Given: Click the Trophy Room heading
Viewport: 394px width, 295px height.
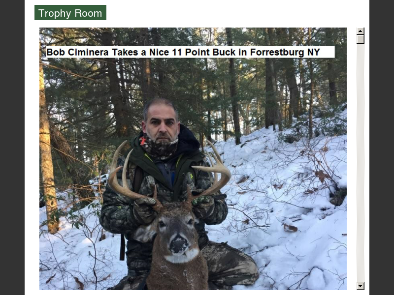Looking at the screenshot, I should click(x=70, y=13).
